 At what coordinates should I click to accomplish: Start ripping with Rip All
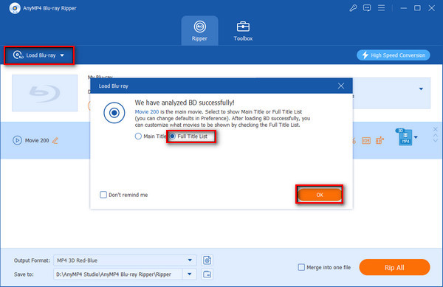[394, 267]
